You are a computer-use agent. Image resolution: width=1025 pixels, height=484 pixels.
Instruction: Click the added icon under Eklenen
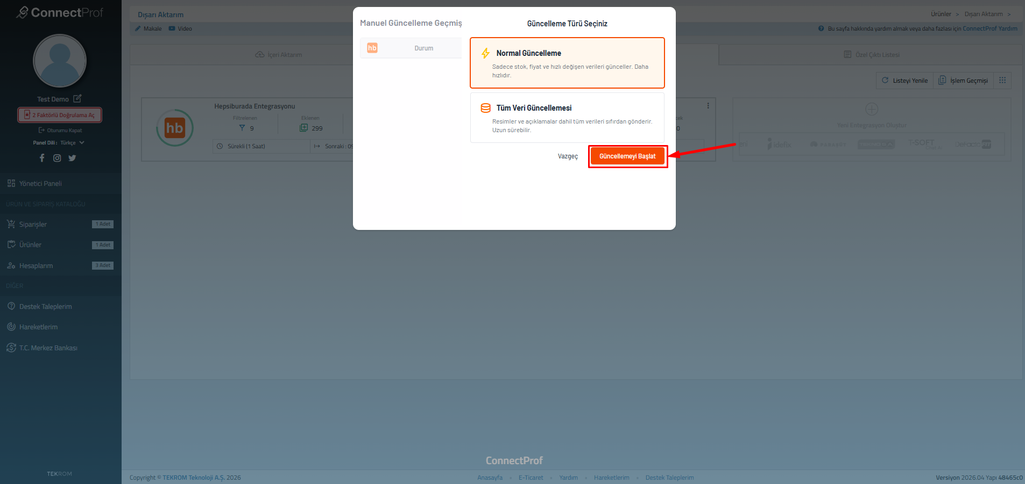[304, 128]
